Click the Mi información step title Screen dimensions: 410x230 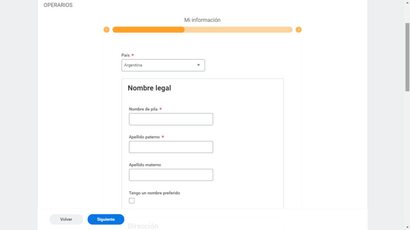(202, 20)
